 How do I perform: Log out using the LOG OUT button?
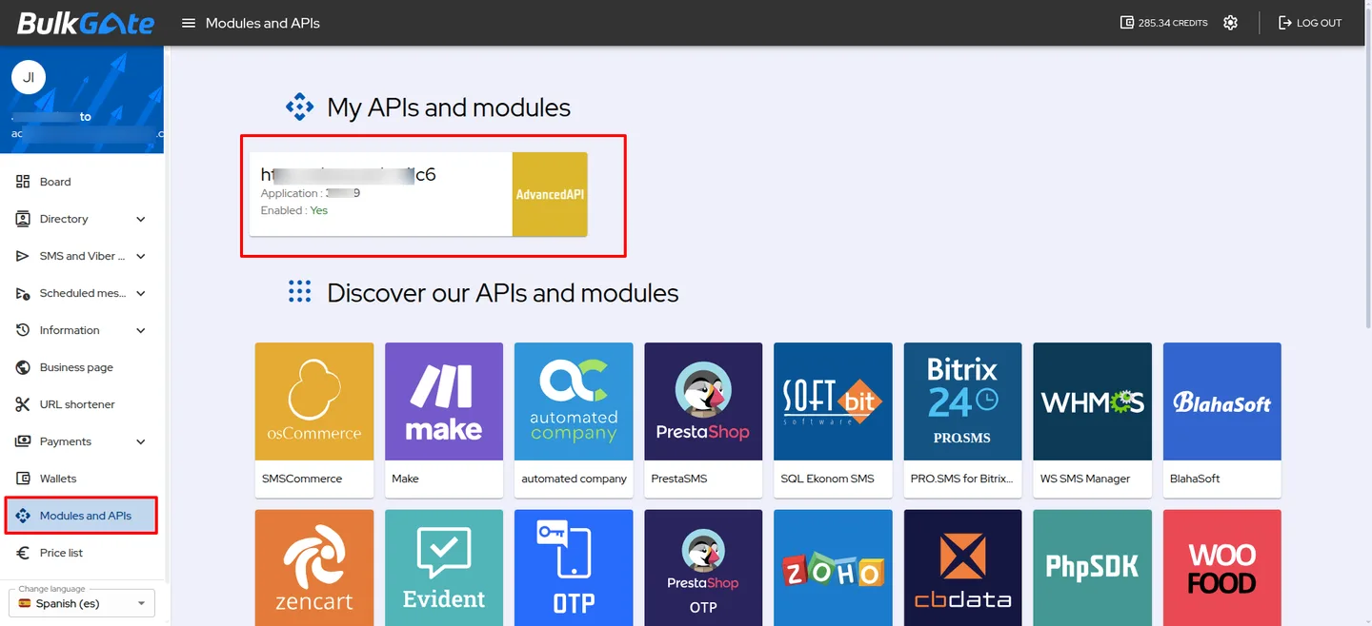coord(1310,23)
